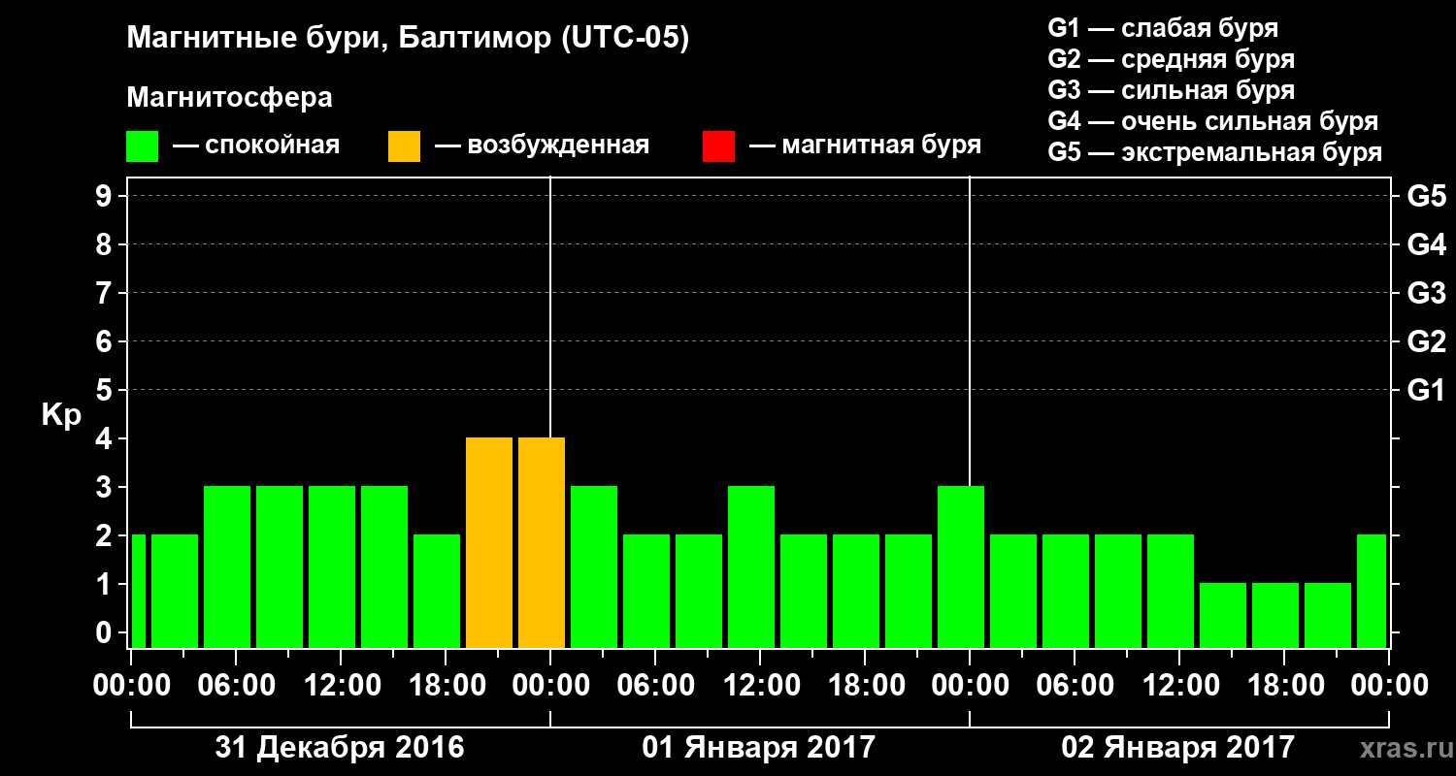This screenshot has width=1456, height=776.
Task: Click the 'G3' label on the right axis
Action: (1427, 293)
